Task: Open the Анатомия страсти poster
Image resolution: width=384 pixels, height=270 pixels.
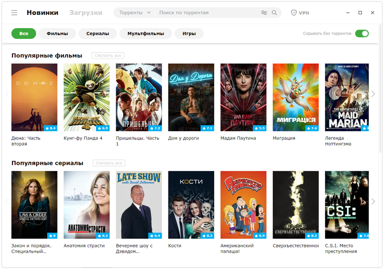Action: (87, 205)
